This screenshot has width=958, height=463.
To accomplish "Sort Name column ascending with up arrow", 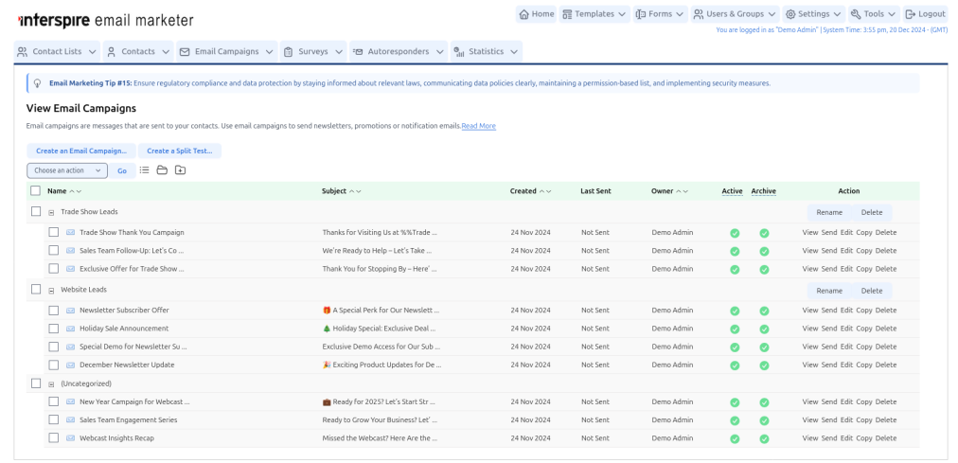I will coord(72,191).
